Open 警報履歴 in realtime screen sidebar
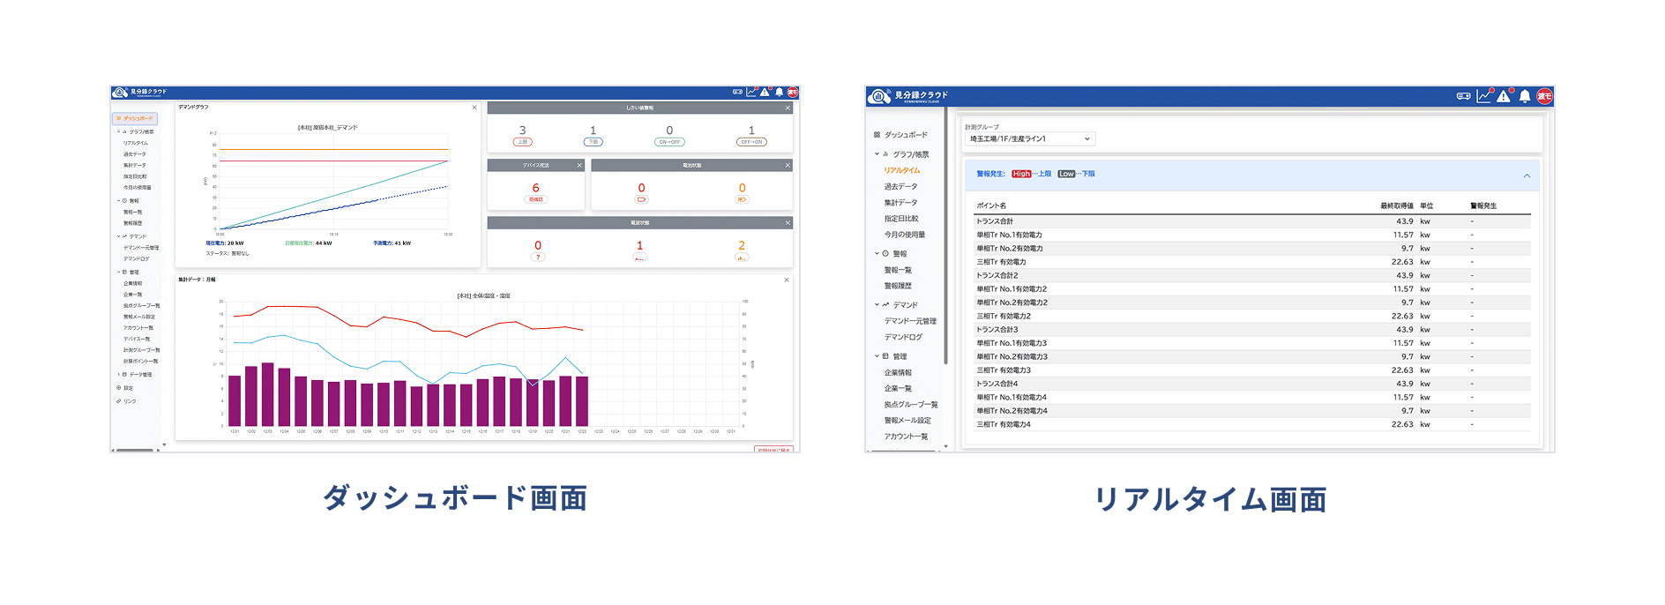This screenshot has width=1665, height=605. [x=898, y=286]
